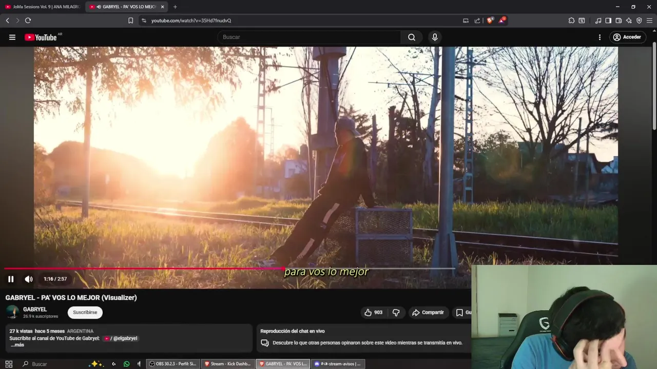Open the GABRYEL channel avatar
The height and width of the screenshot is (369, 657).
(12, 312)
